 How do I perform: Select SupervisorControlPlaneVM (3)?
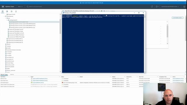pyautogui.click(x=15, y=42)
